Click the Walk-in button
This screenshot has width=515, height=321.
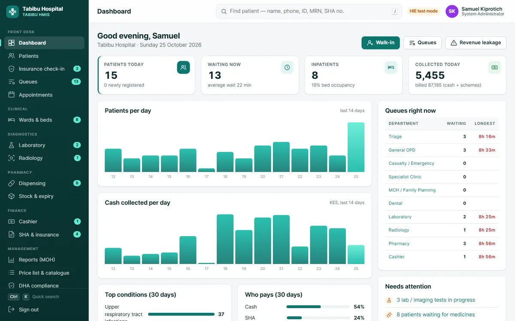381,43
